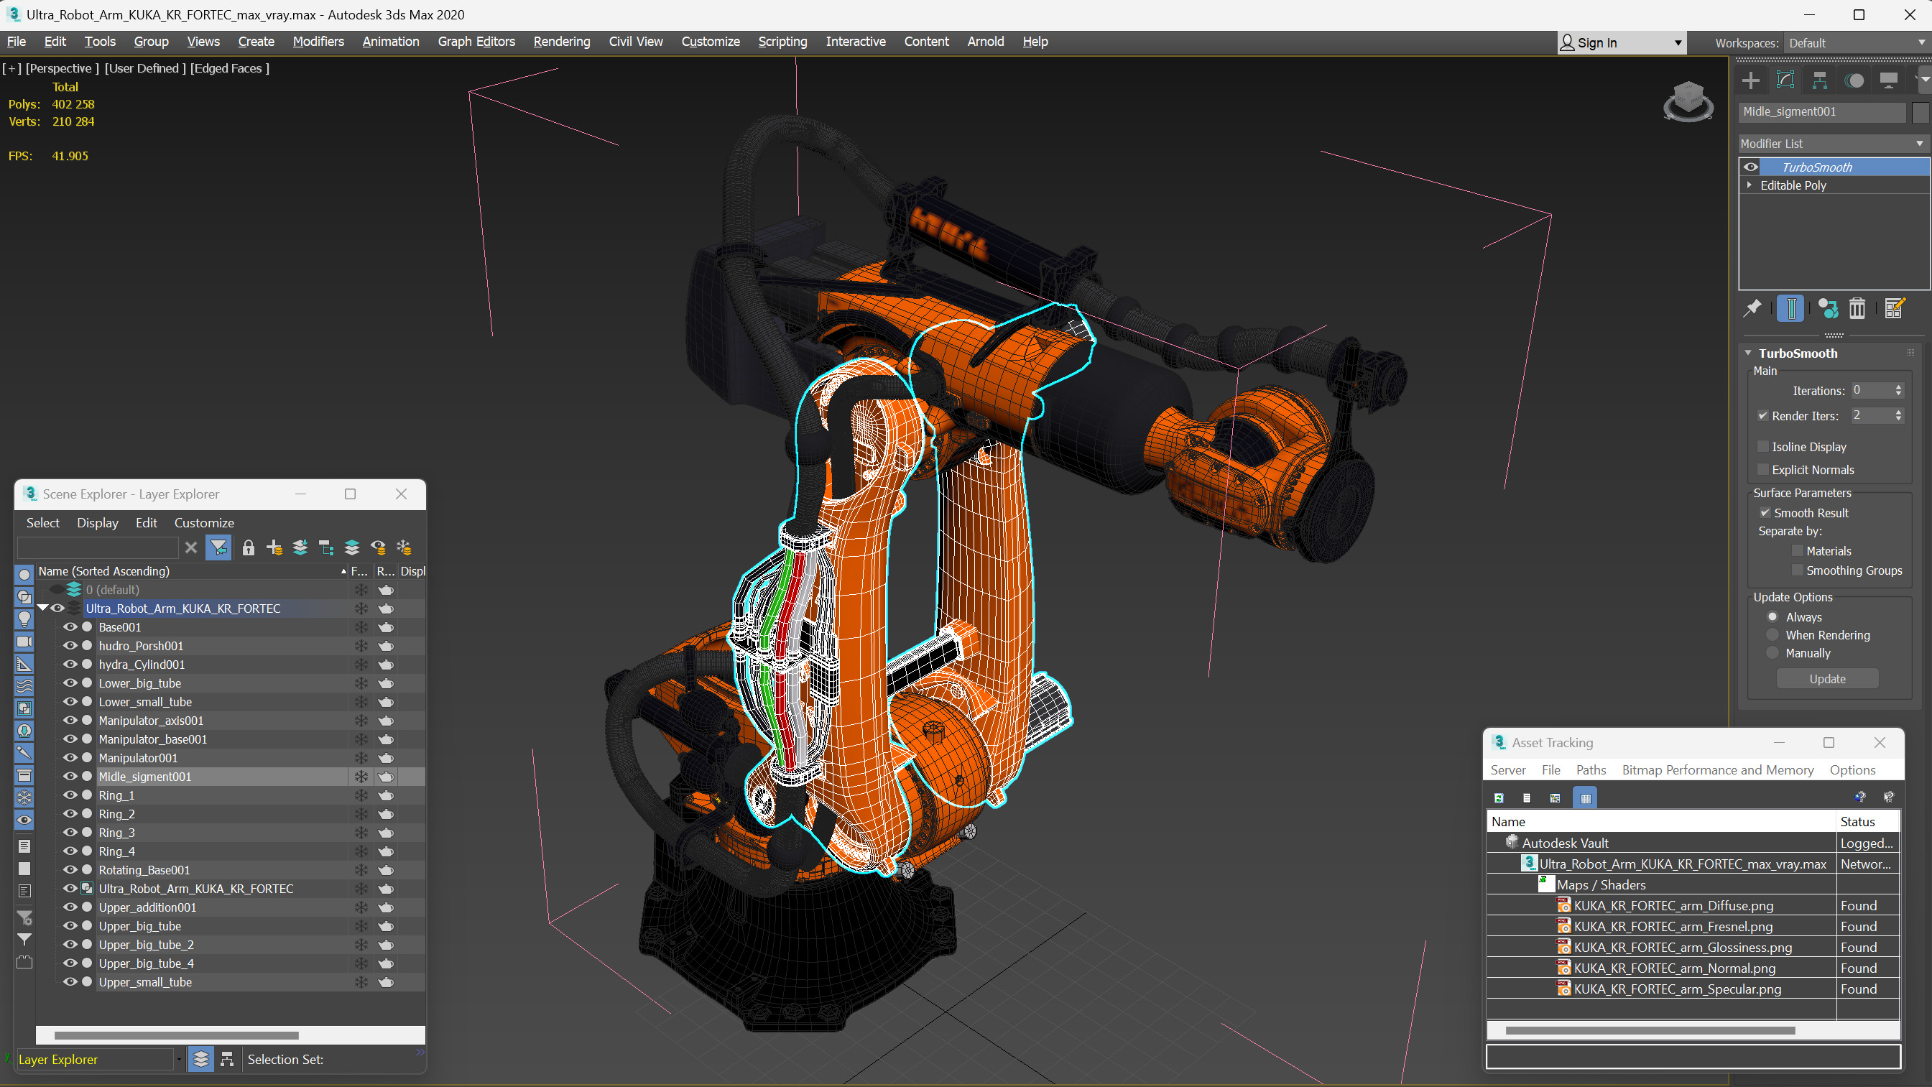Screen dimensions: 1932x1087
Task: Enable Smoothing Groups checkbox
Action: coord(1797,570)
